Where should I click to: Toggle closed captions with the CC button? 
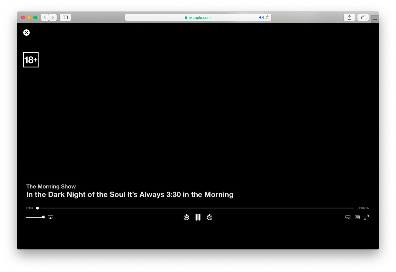pos(357,217)
